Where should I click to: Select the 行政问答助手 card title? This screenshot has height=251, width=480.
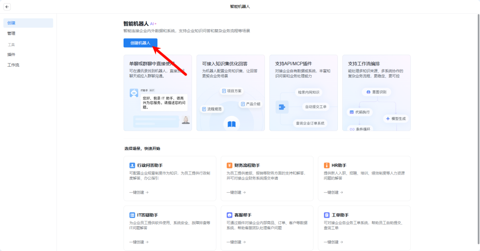[150, 165]
